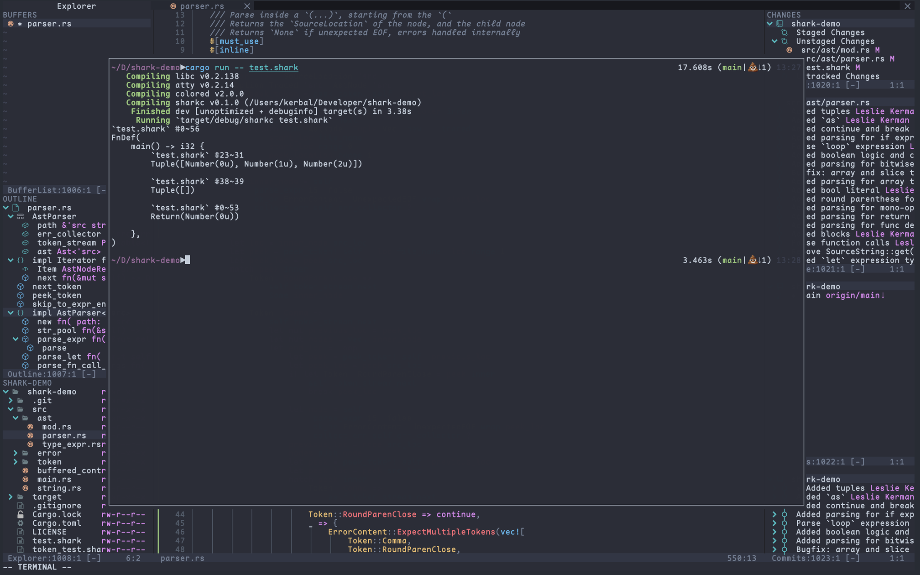Expand the 'Added parsing for if exp' commit
Image resolution: width=920 pixels, height=575 pixels.
pyautogui.click(x=774, y=514)
